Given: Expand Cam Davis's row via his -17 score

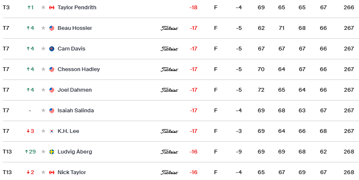Looking at the screenshot, I should (x=193, y=49).
